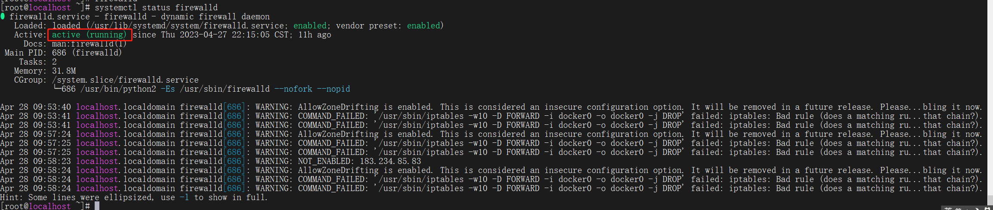Click the IME half-moon mode icon
The height and width of the screenshot is (210, 993).
click(977, 208)
